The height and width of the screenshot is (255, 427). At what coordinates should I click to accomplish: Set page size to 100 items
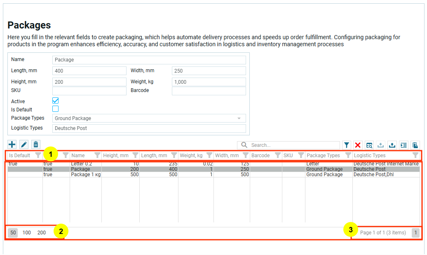coord(27,233)
